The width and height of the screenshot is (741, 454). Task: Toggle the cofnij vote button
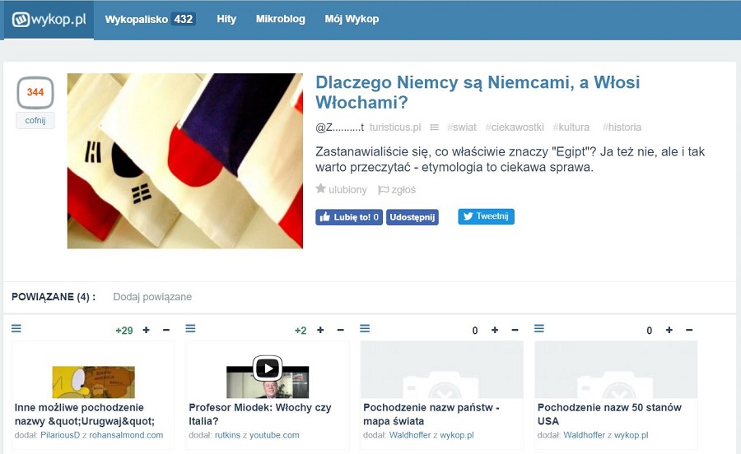point(35,120)
